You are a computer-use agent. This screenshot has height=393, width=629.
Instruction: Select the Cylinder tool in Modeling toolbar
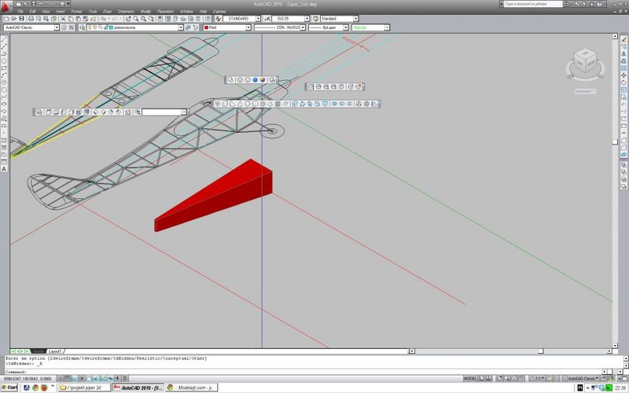pyautogui.click(x=255, y=104)
